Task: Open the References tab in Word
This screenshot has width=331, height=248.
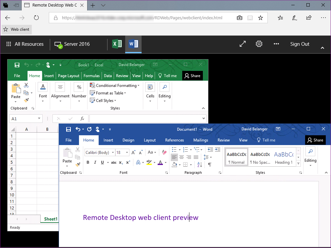Action: [x=174, y=140]
